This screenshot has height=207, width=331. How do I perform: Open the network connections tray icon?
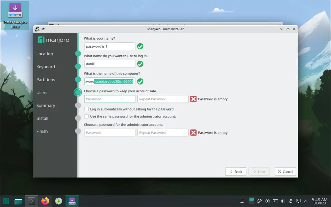pos(298,201)
